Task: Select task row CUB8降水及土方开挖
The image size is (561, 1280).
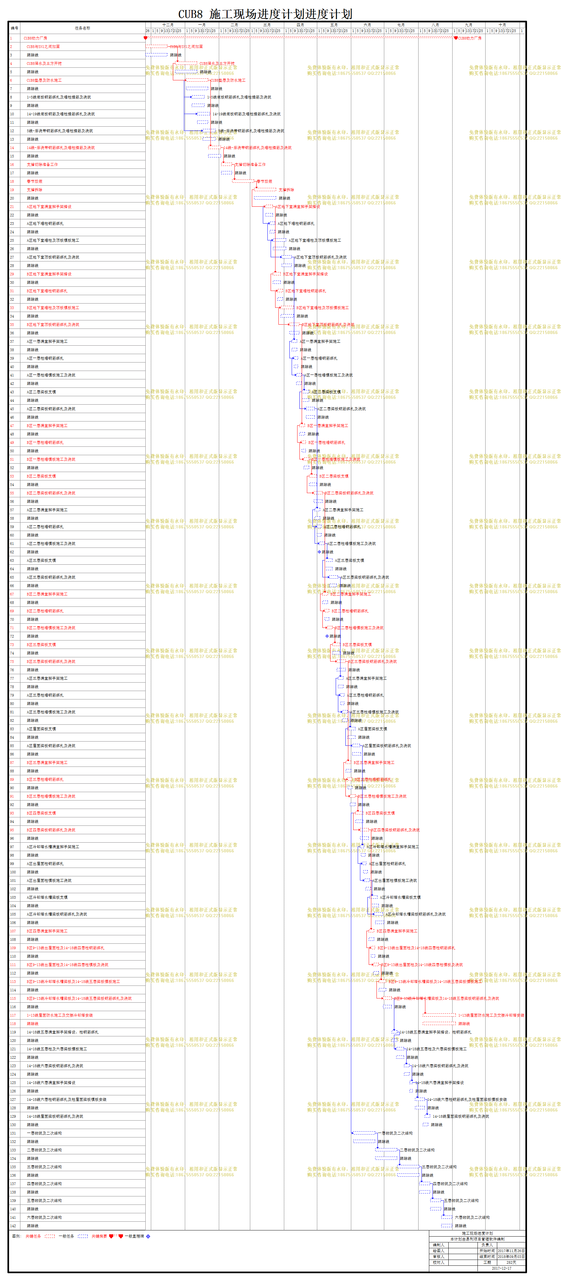Action: pos(77,63)
